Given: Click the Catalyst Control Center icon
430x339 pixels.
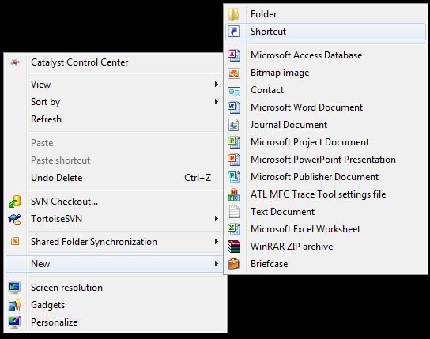Looking at the screenshot, I should [15, 62].
